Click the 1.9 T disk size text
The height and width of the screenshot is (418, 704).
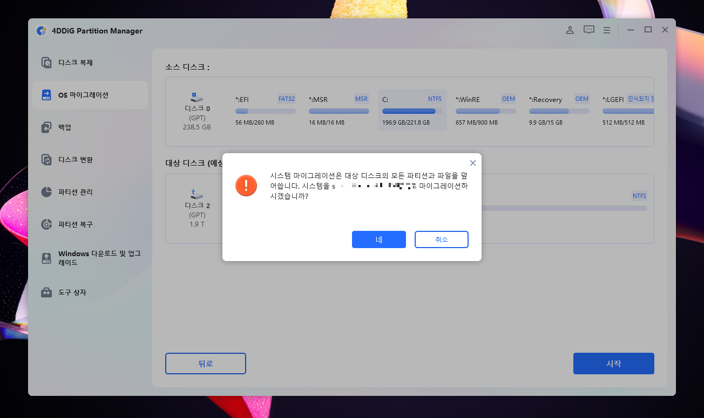[197, 224]
